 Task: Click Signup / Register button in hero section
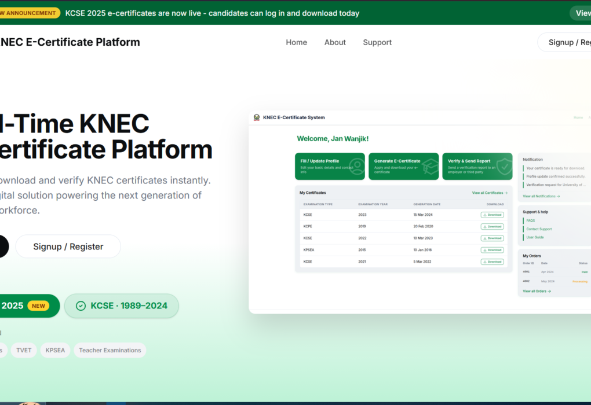68,246
